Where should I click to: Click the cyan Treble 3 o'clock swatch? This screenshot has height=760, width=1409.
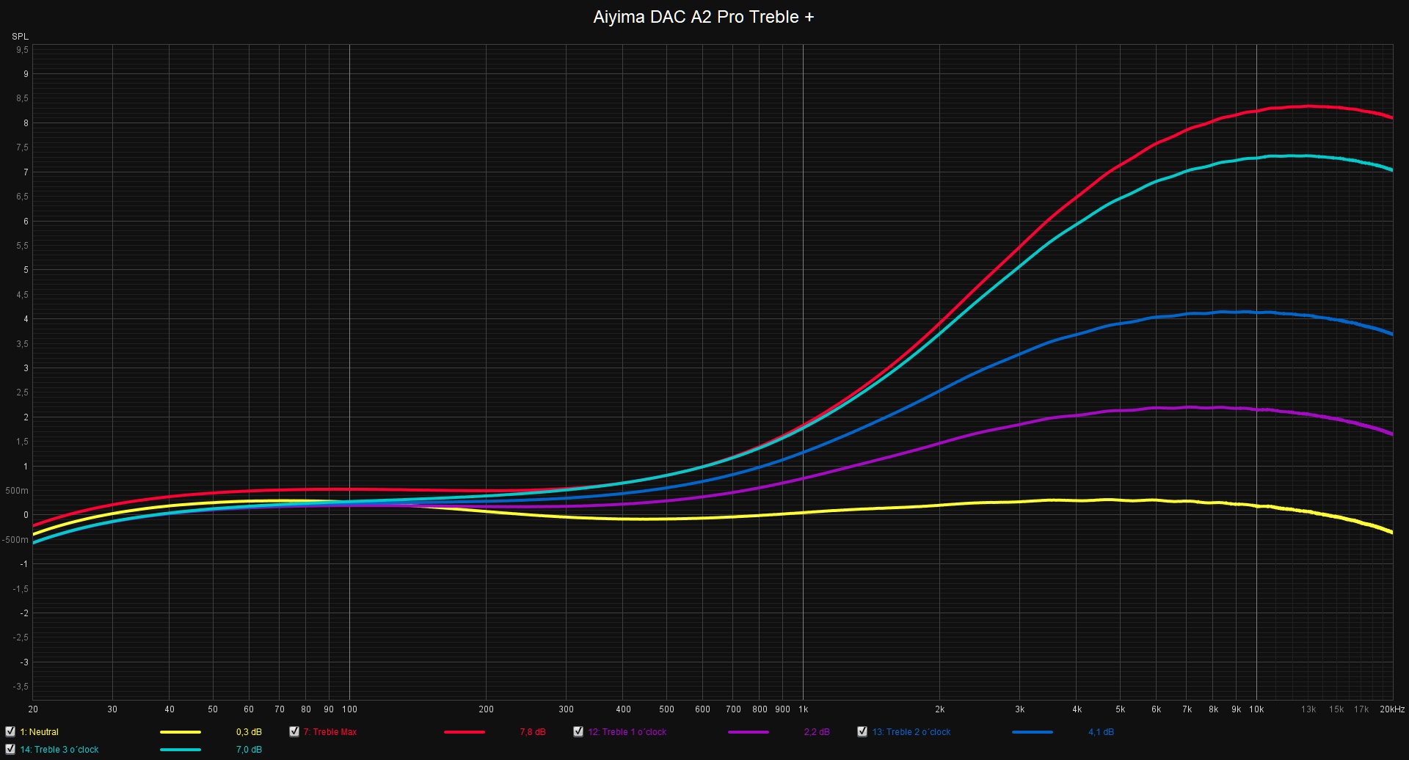click(x=180, y=750)
